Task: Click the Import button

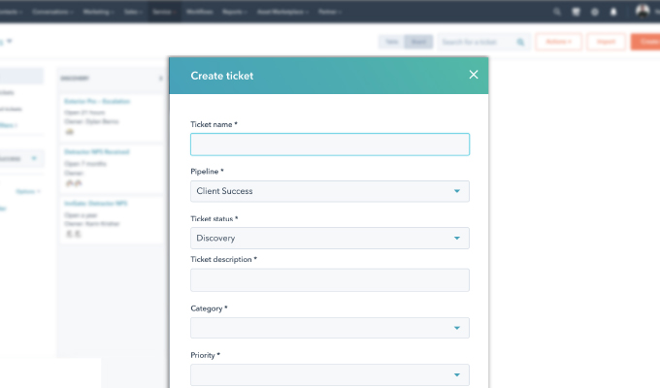Action: coord(606,42)
